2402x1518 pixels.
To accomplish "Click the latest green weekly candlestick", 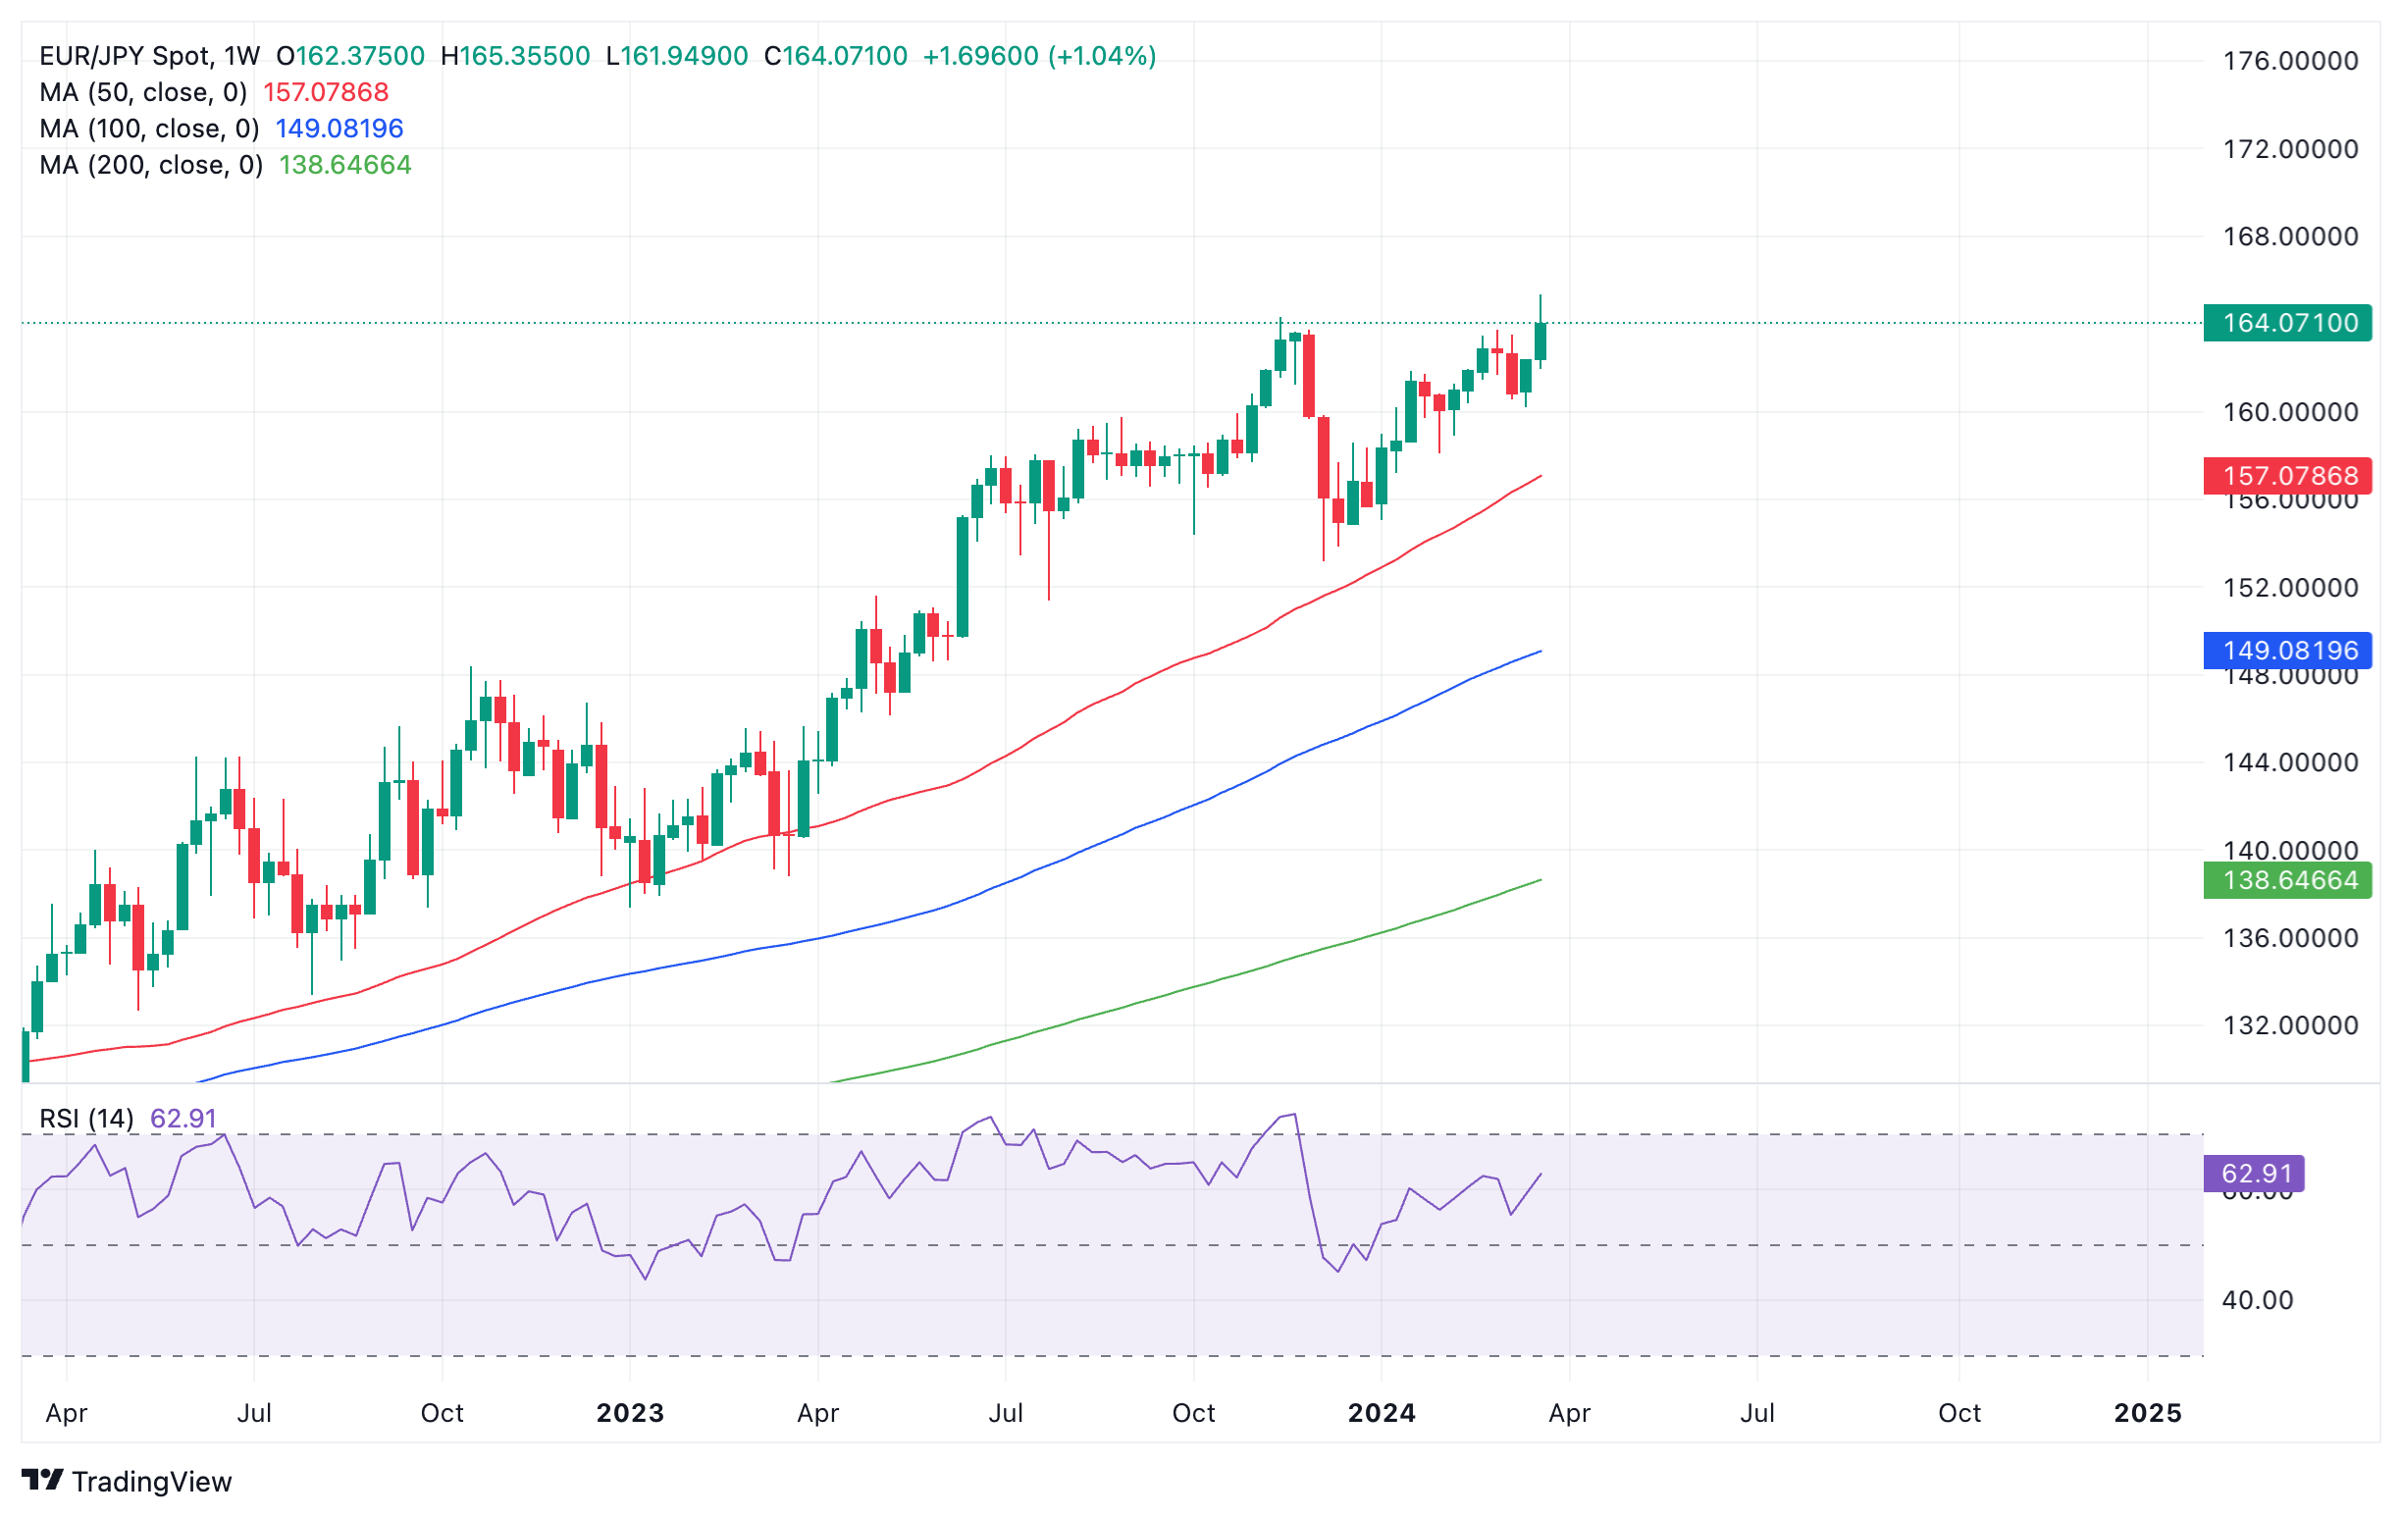I will 1540,341.
